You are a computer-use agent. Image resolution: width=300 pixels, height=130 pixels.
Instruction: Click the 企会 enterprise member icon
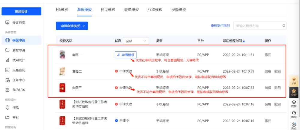click(x=294, y=92)
